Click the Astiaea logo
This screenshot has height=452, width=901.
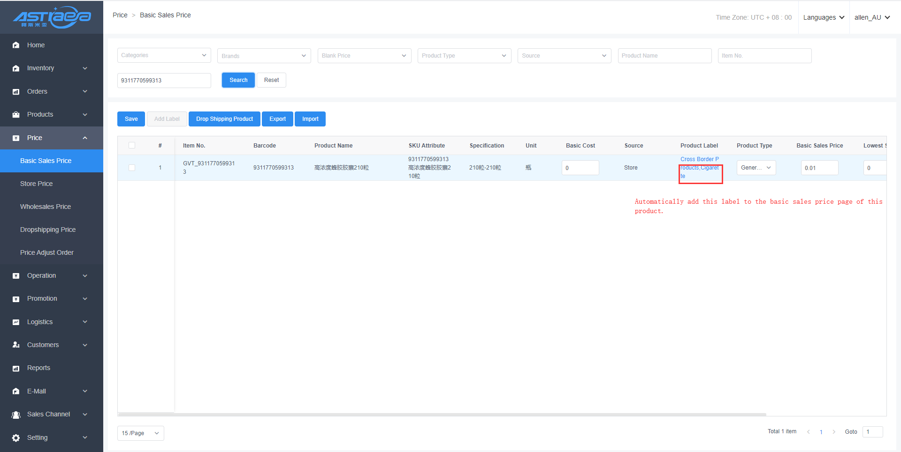click(x=52, y=17)
